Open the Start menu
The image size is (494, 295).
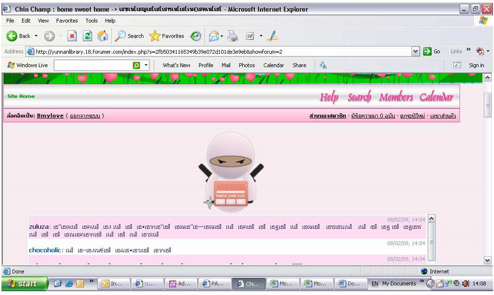(x=24, y=283)
